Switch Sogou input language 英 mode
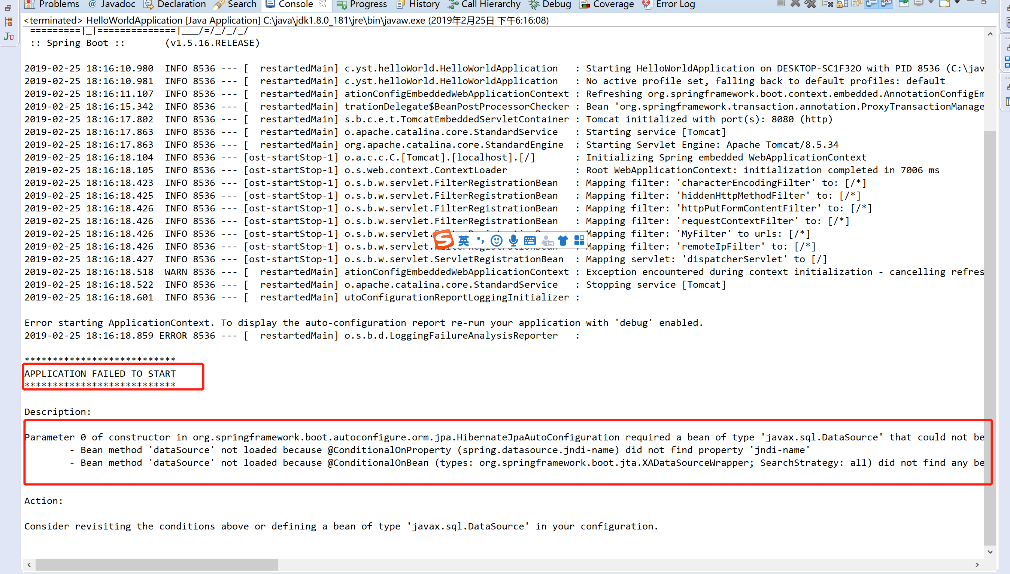The height and width of the screenshot is (574, 1010). point(464,240)
